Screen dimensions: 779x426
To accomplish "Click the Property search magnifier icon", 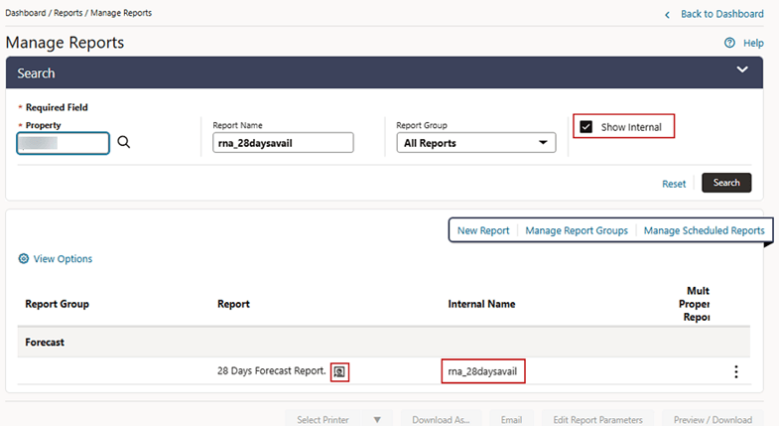I will tap(124, 142).
